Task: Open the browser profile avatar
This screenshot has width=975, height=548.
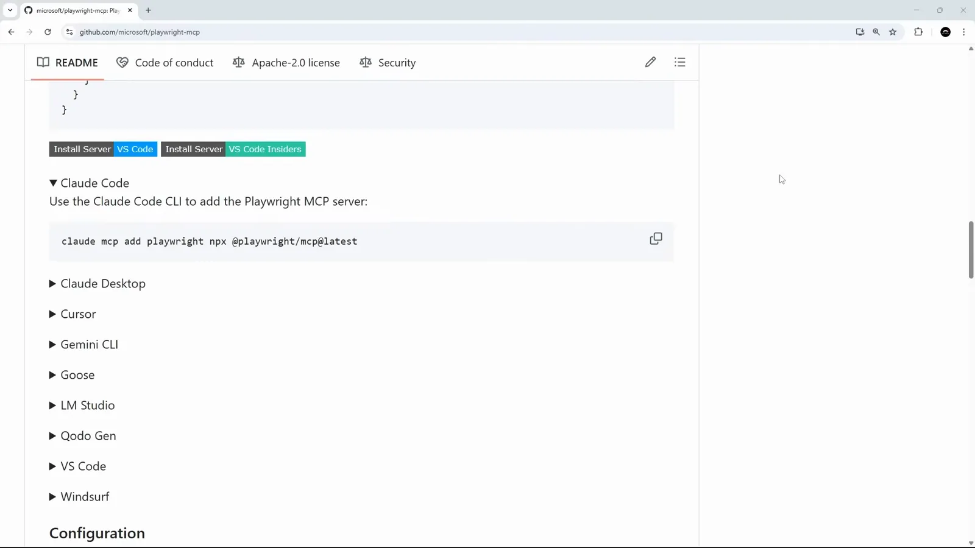Action: [946, 32]
